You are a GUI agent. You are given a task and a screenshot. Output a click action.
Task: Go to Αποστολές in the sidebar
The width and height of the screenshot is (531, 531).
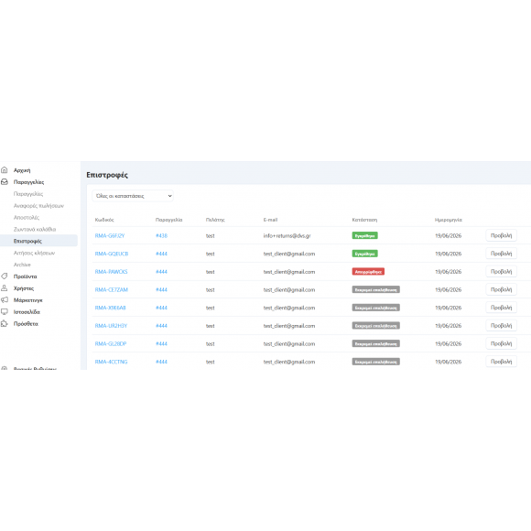[x=27, y=217]
